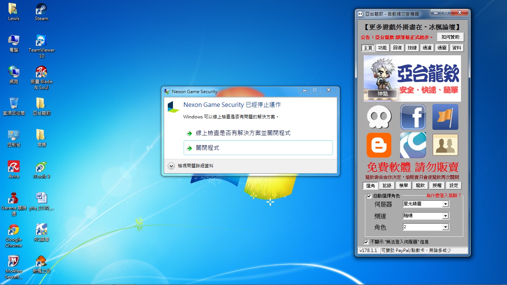Click the 【更多遊戲外掛盡在 - 冰楓論壇】 heading
Viewport: 507px width, 285px height.
coord(412,27)
